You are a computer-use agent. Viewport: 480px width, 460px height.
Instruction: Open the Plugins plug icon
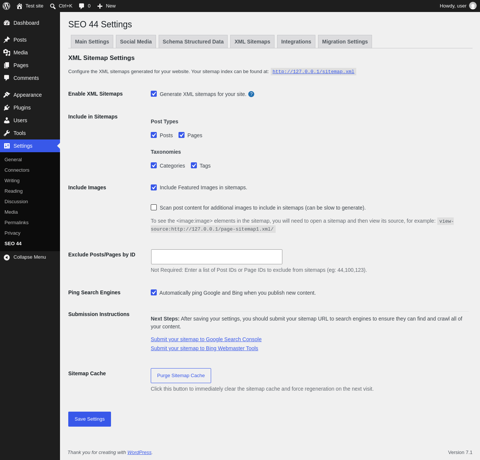click(7, 108)
